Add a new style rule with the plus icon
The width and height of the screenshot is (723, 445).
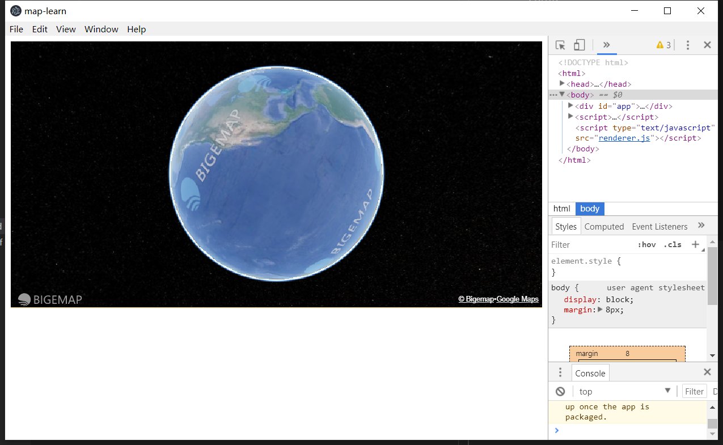click(x=696, y=244)
